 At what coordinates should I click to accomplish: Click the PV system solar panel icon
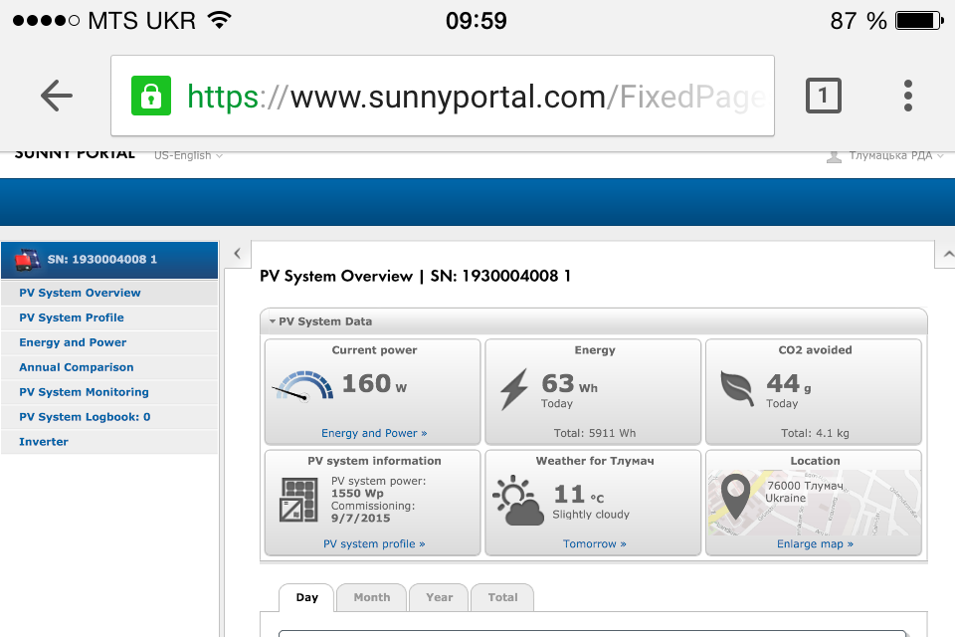298,500
